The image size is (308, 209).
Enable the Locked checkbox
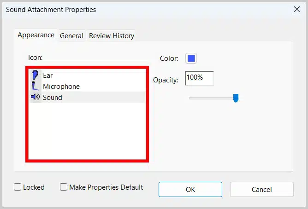click(x=18, y=187)
